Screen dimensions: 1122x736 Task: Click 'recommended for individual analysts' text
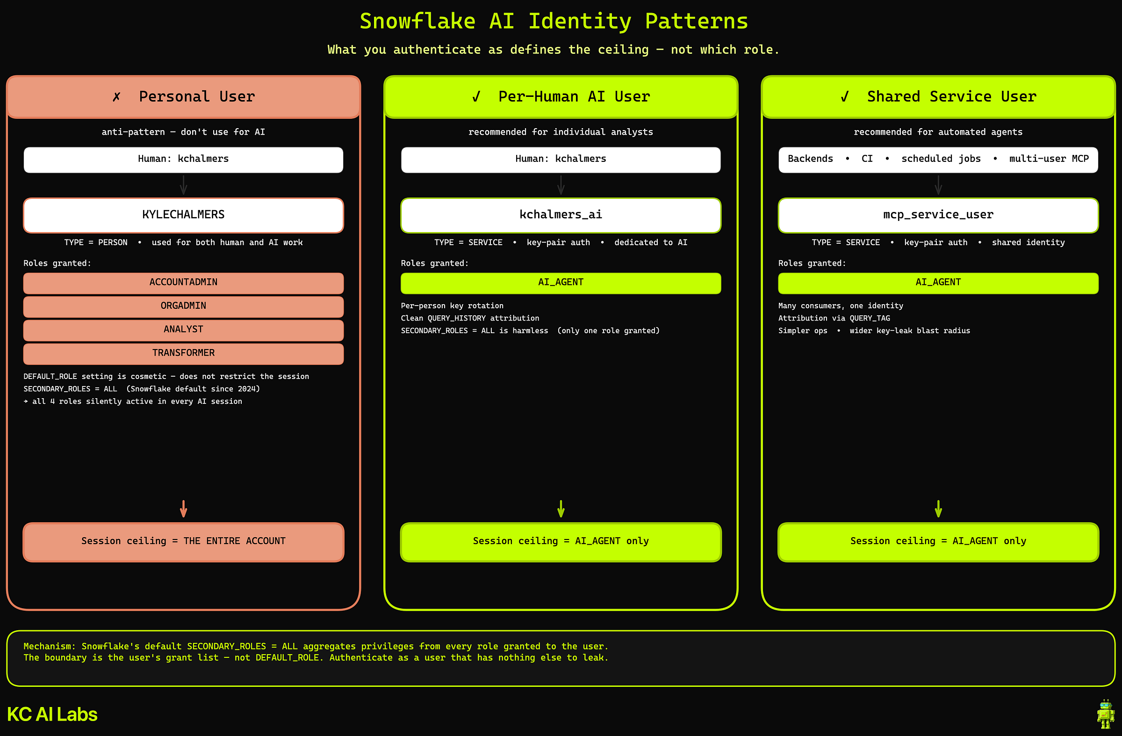561,132
